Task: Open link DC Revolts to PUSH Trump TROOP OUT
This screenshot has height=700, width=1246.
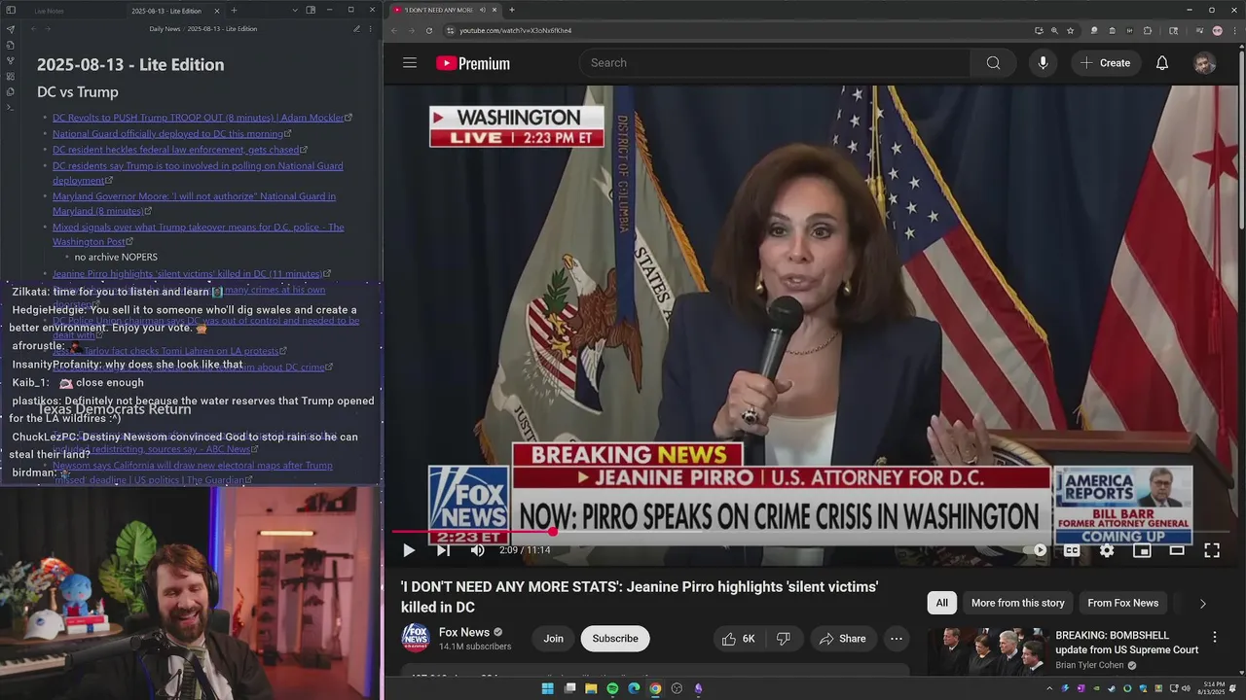Action: click(x=199, y=118)
